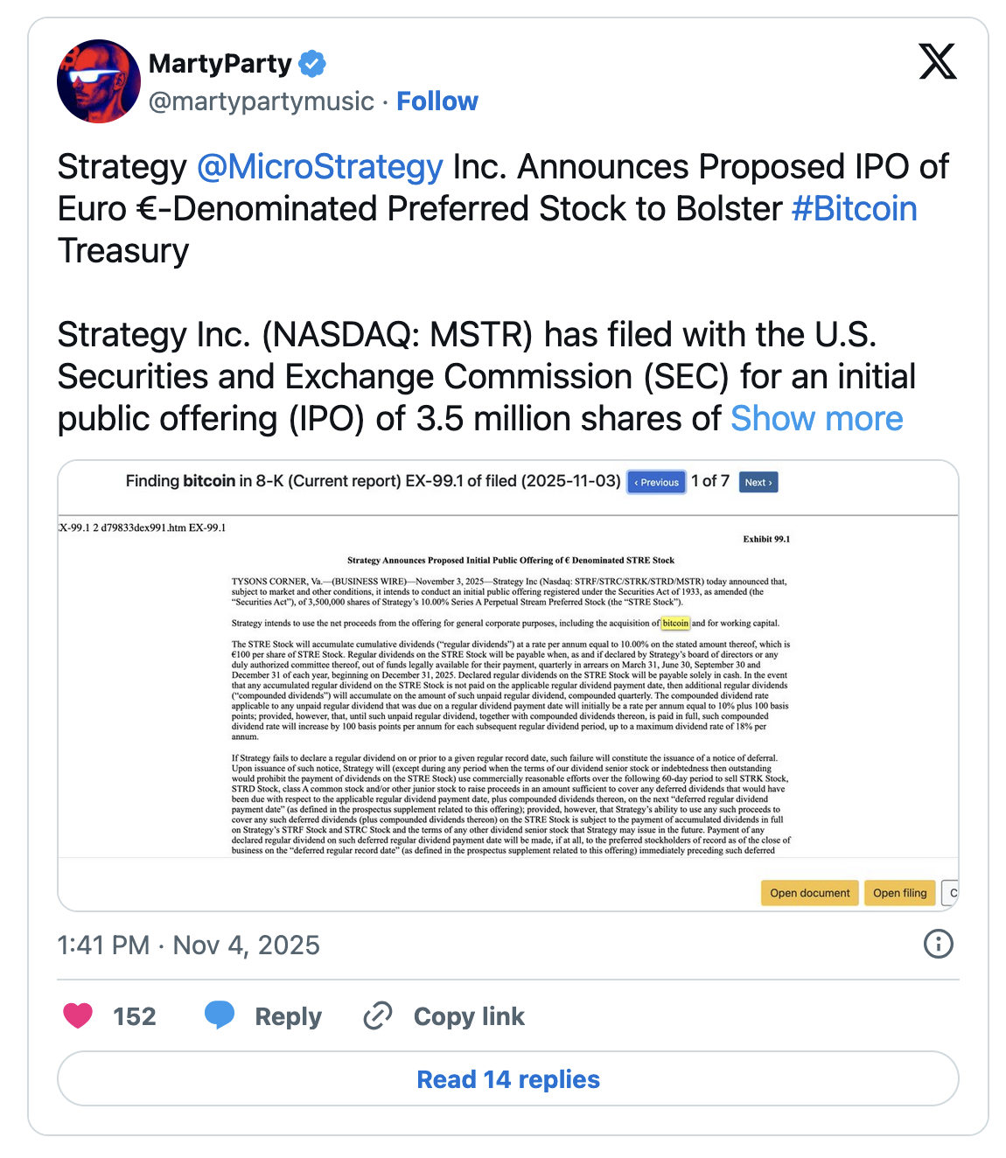This screenshot has height=1158, width=1006.
Task: Click the MartyParty display name
Action: [x=220, y=64]
